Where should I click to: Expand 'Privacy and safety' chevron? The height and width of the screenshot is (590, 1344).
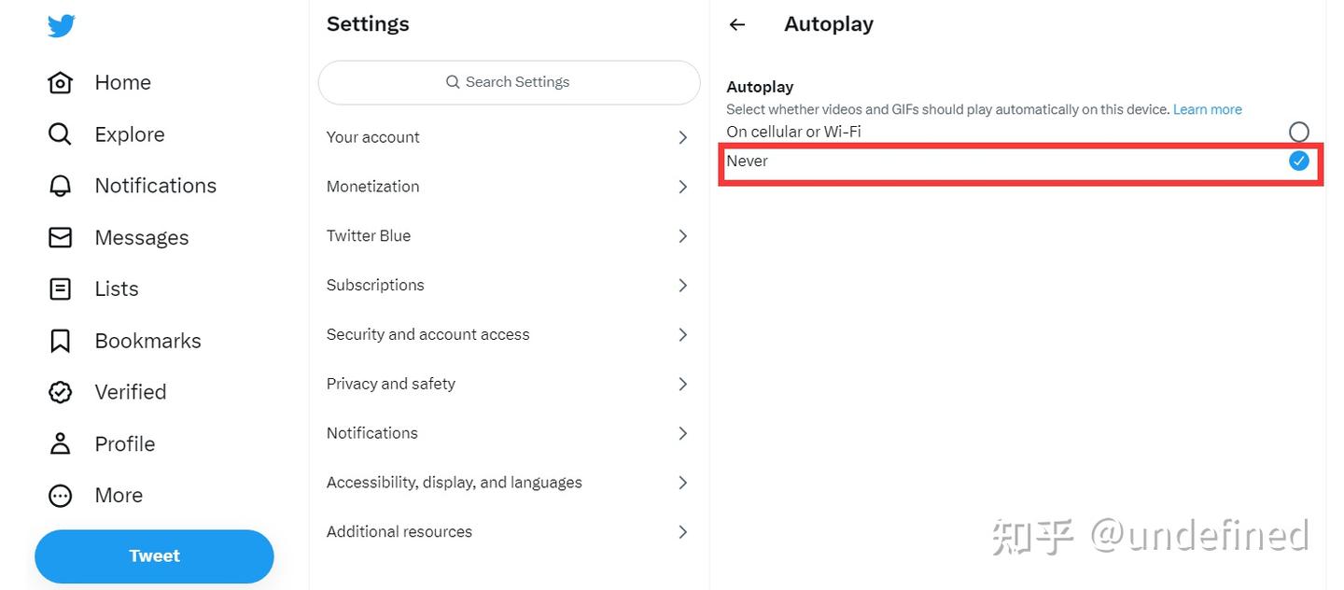pos(682,384)
